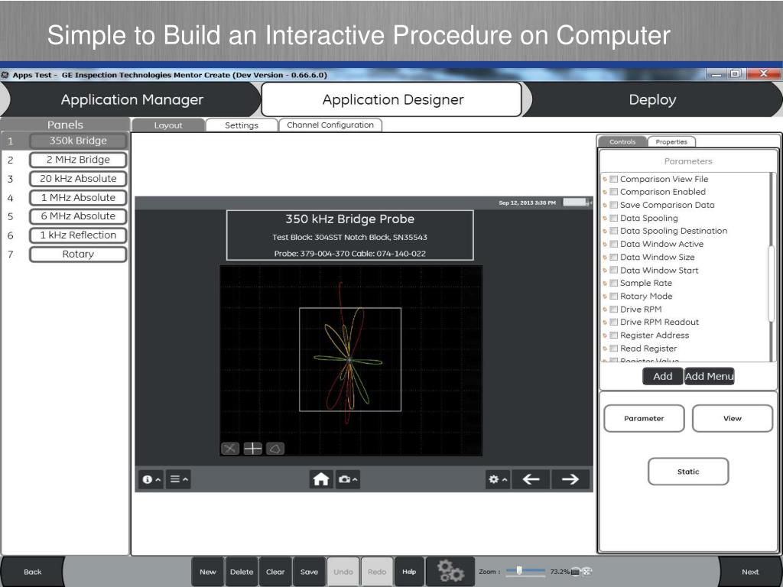Select the Rotary panel

pos(78,254)
